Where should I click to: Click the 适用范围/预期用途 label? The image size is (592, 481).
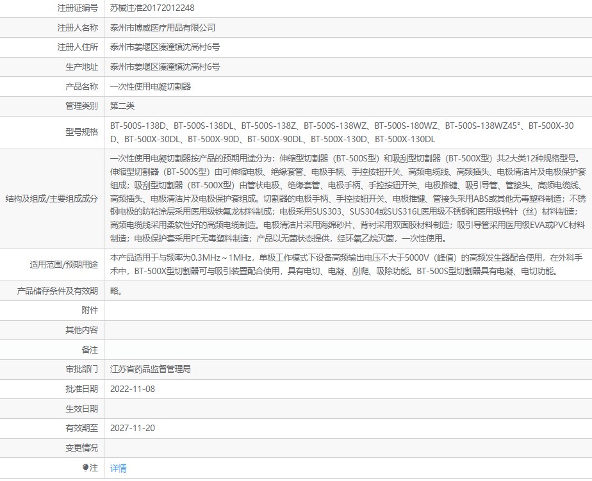point(64,265)
